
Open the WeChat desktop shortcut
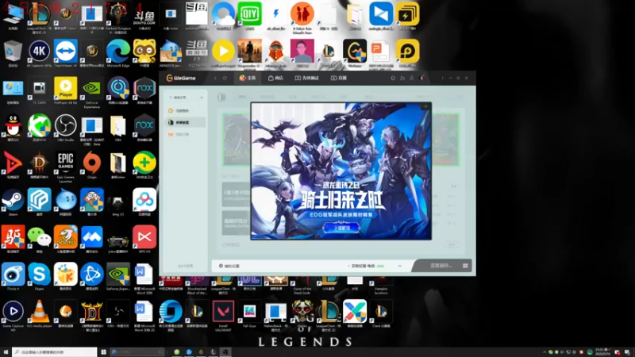pyautogui.click(x=39, y=240)
